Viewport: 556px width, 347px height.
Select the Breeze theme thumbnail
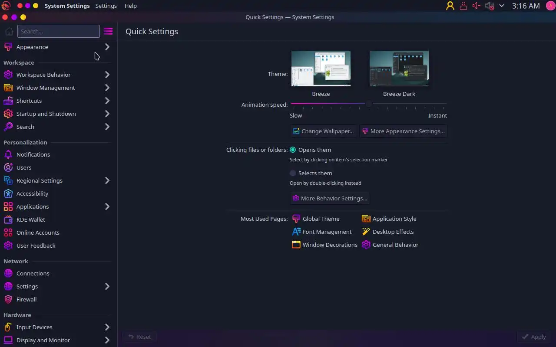point(321,69)
